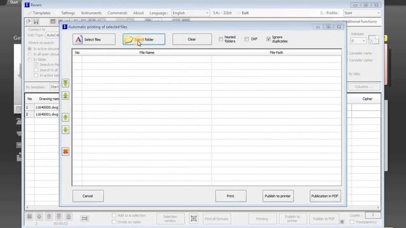Click the horizontal scrollbar right arrow
Viewport: 406px width, 228px height.
click(x=378, y=208)
